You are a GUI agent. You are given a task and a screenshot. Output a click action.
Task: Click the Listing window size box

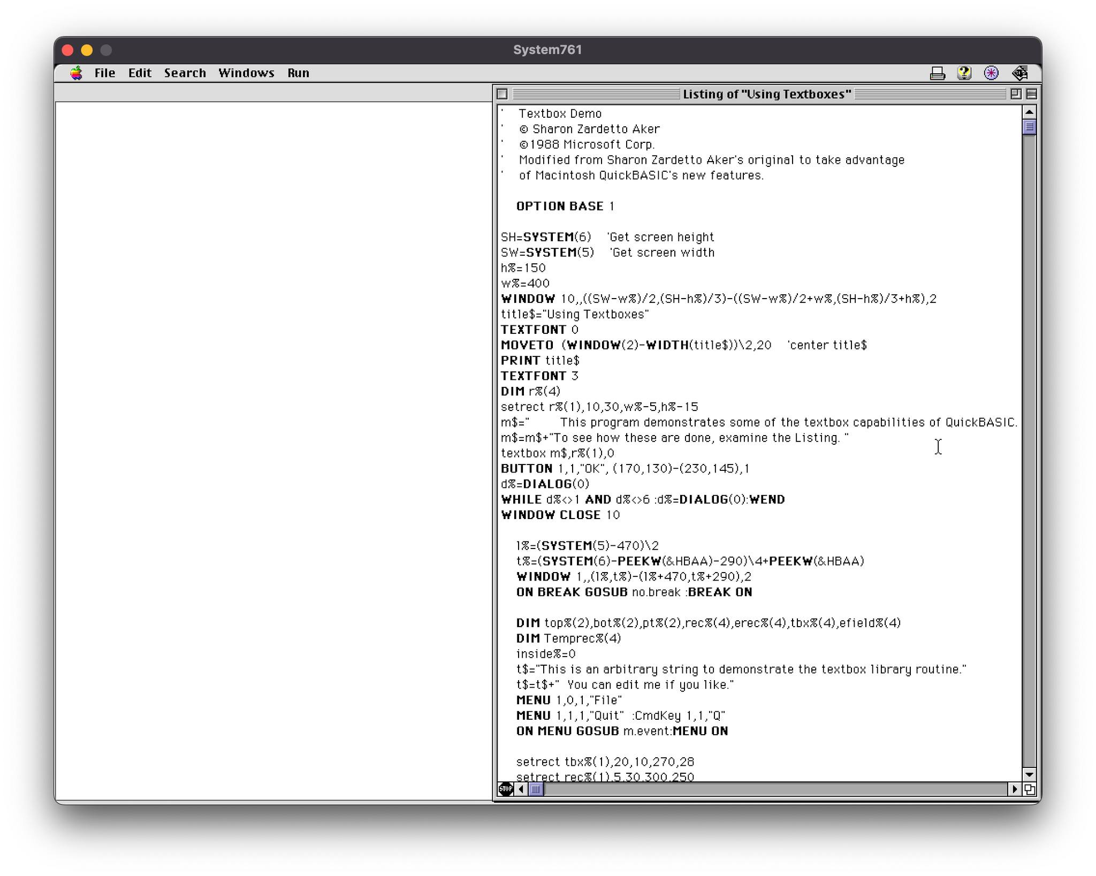point(1029,789)
